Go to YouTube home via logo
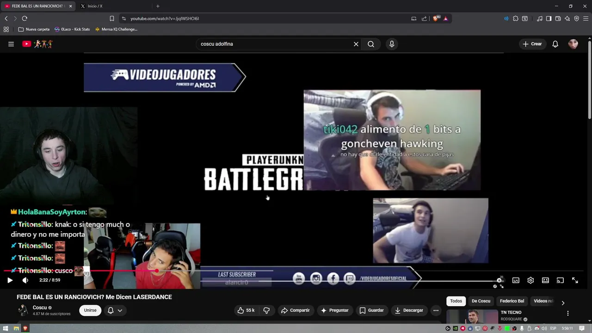Screen dimensions: 592x333 pos(38,44)
